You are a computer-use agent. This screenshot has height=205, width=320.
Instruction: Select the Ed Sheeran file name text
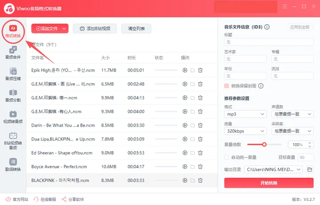pyautogui.click(x=62, y=153)
